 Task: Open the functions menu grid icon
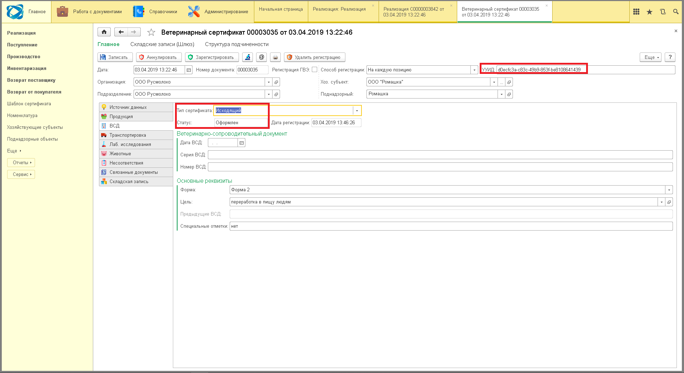[x=636, y=12]
